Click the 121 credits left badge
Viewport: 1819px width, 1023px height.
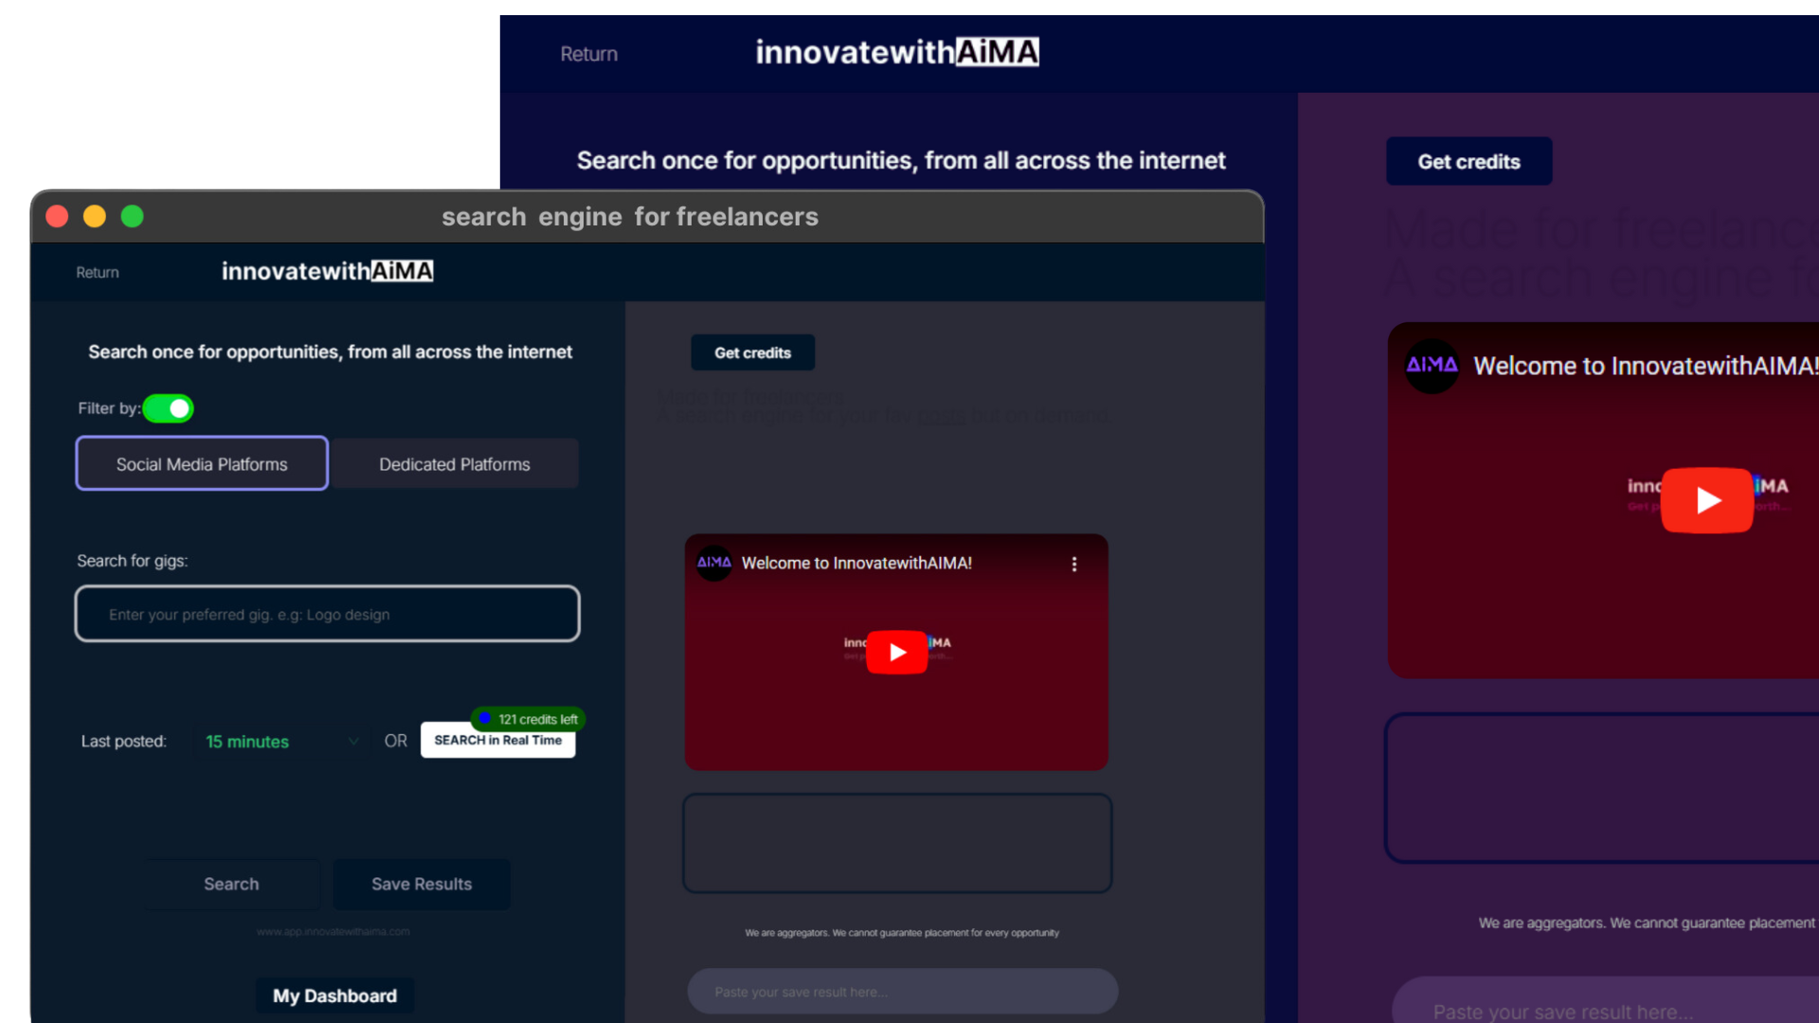(x=529, y=719)
